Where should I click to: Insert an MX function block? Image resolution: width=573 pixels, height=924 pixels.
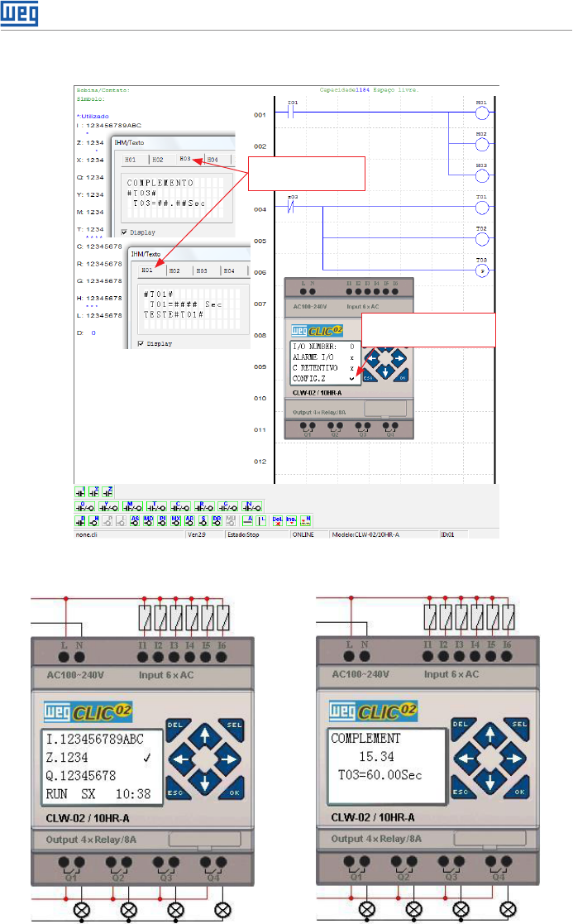point(175,521)
